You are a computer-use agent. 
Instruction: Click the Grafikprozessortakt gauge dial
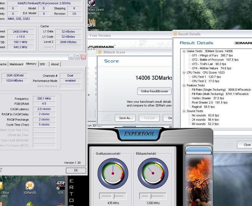[x=113, y=173]
